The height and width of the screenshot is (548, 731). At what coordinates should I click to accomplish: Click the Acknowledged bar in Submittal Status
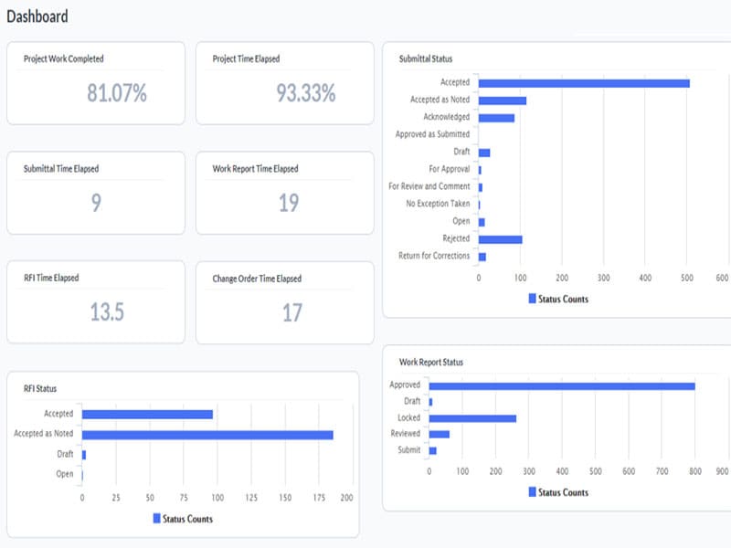(496, 118)
